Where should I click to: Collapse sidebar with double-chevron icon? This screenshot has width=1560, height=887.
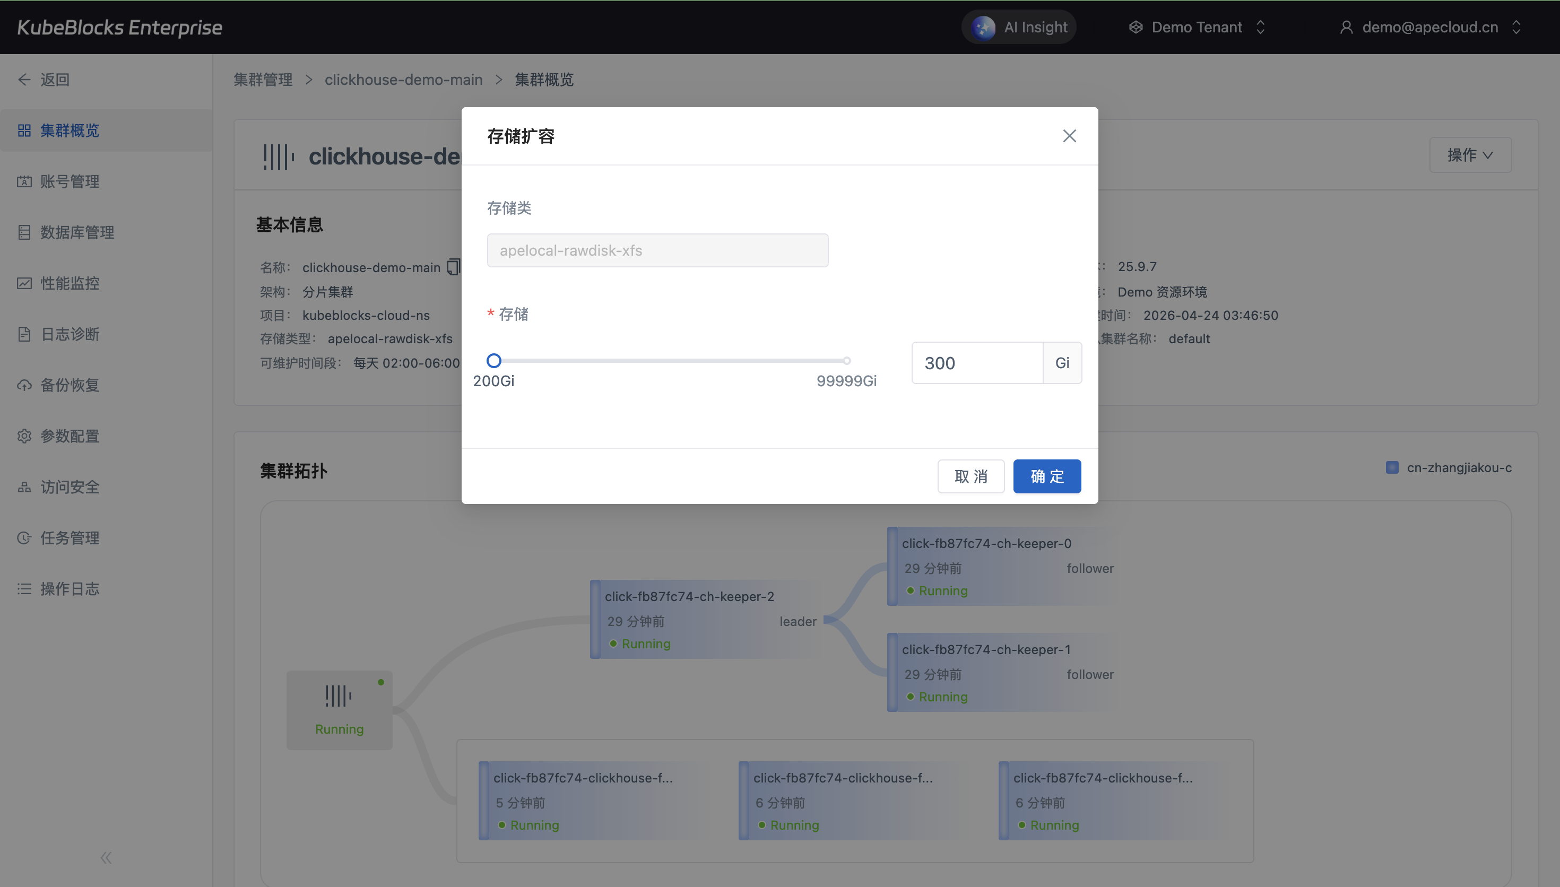point(106,858)
